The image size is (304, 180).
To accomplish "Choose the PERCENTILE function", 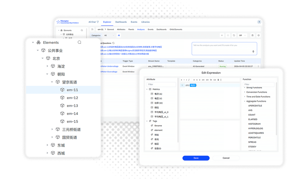I will 254,138.
